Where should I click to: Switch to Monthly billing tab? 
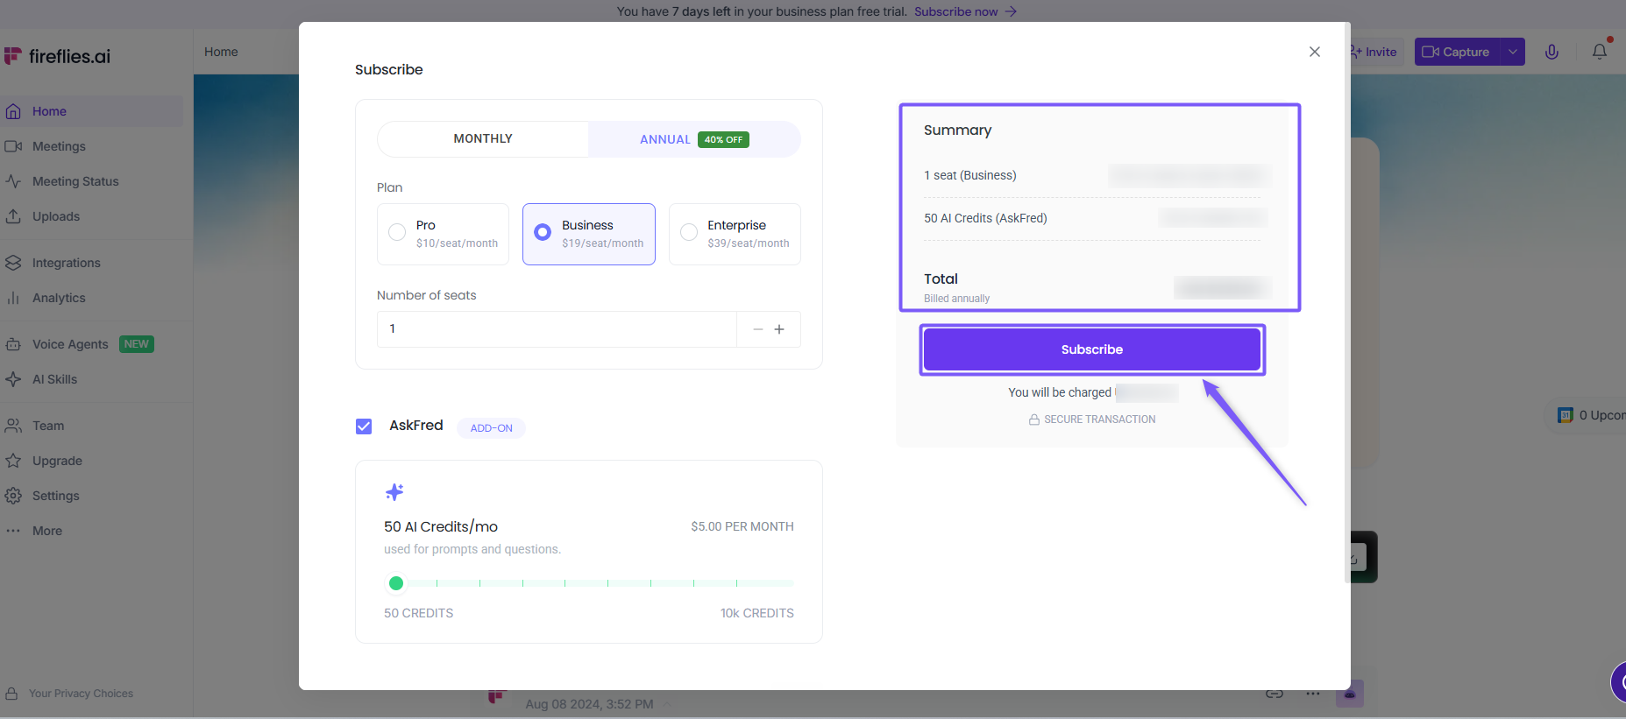coord(483,138)
